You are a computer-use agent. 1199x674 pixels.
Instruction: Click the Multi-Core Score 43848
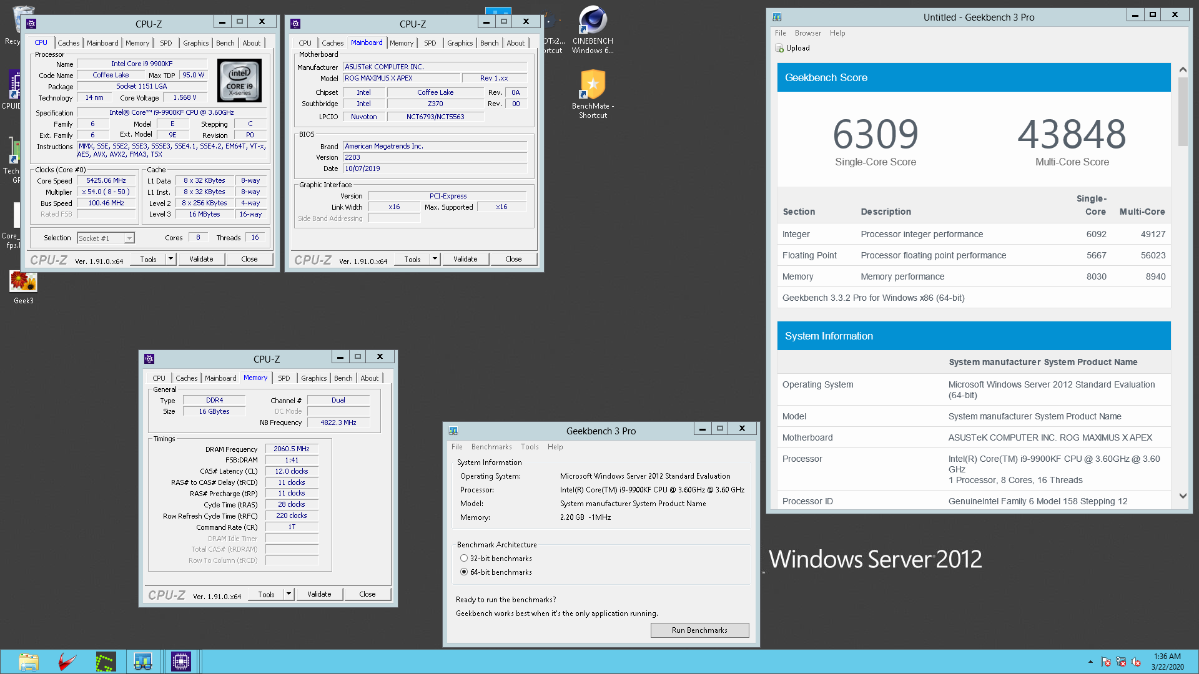[x=1072, y=134]
